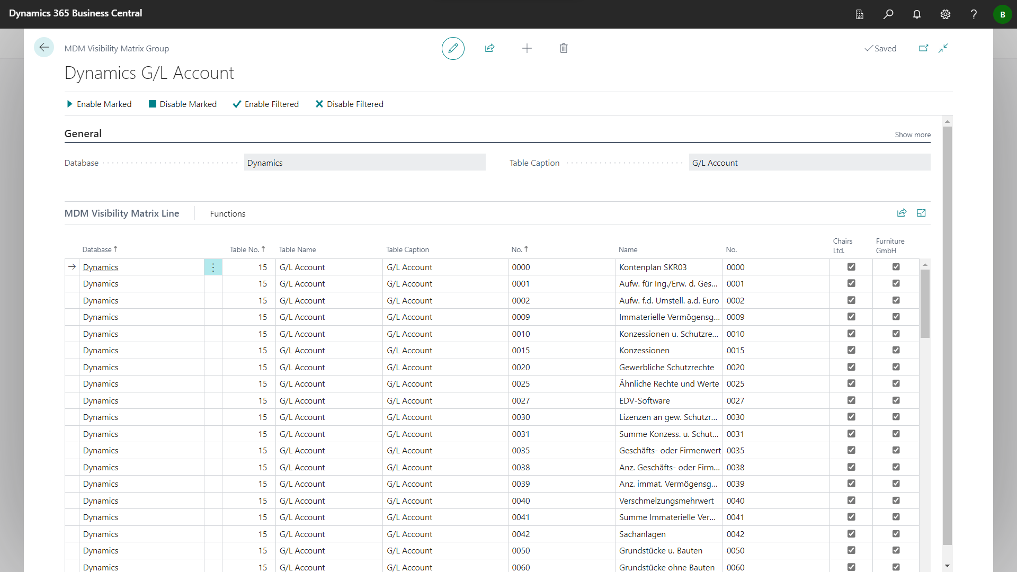Select Grundstücke u. Bauten cell
The height and width of the screenshot is (572, 1017).
tap(669, 551)
